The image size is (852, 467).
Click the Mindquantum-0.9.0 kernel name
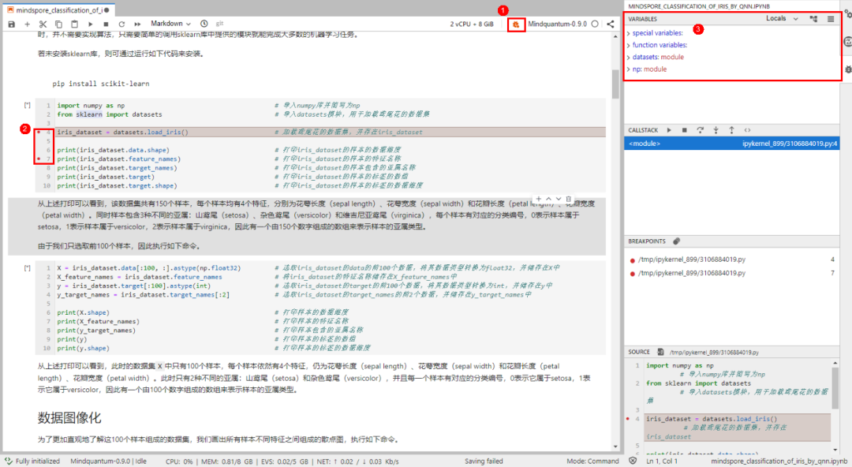[x=557, y=24]
